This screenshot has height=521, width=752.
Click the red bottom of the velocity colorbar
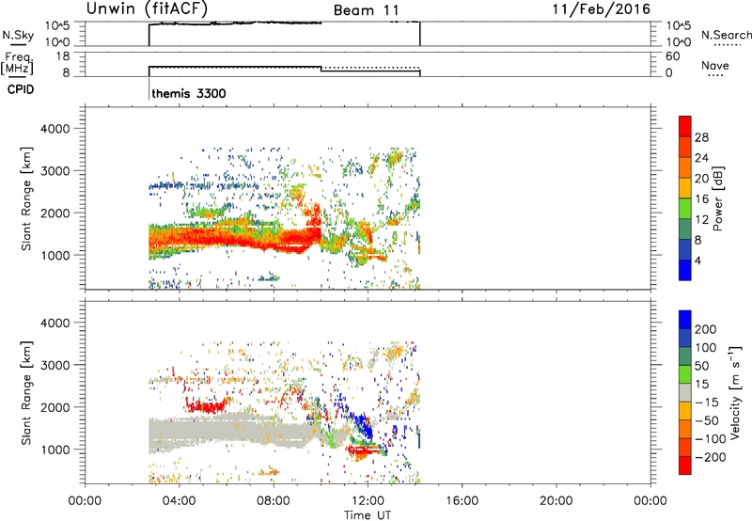click(685, 466)
